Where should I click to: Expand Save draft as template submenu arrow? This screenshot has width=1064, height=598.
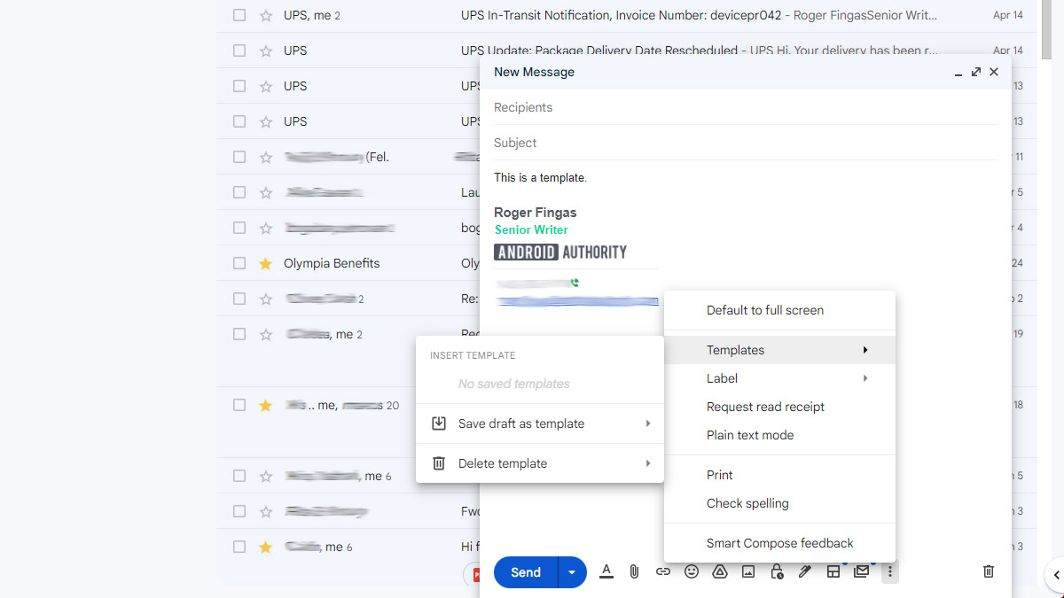tap(648, 423)
